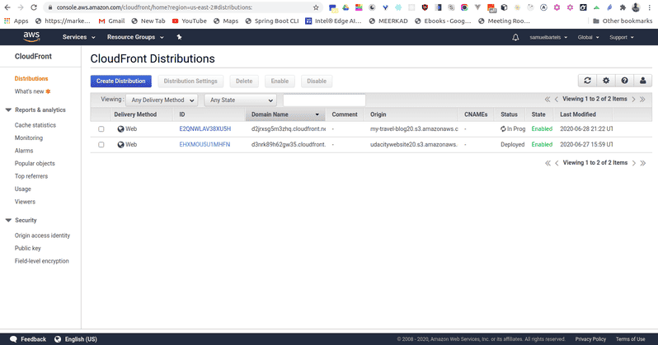Open Origin access identity page

tap(42, 235)
